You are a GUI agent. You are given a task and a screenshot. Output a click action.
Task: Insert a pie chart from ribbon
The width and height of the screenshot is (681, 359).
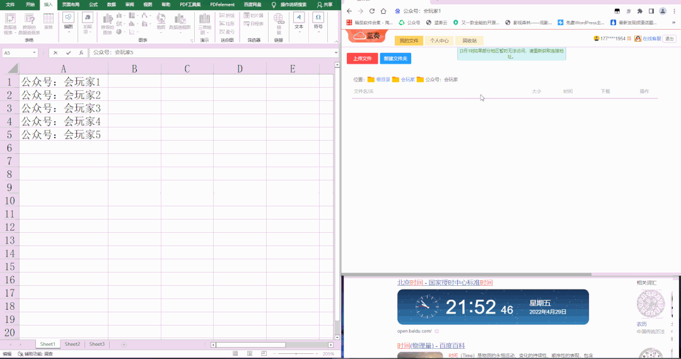[x=119, y=32]
